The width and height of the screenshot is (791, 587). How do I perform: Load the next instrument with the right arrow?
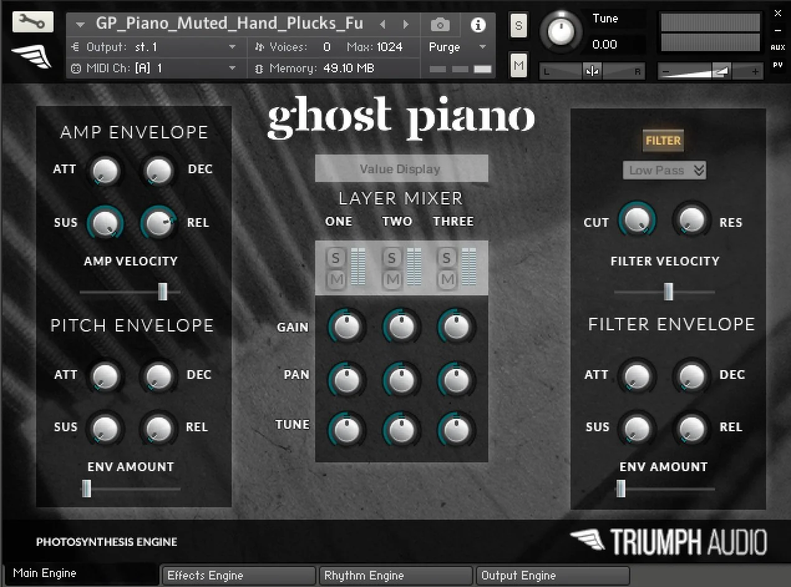point(406,24)
